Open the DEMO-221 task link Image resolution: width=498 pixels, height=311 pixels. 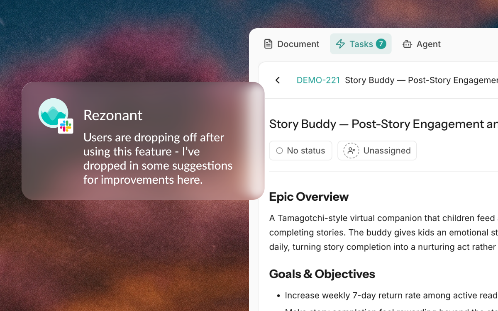coord(318,80)
